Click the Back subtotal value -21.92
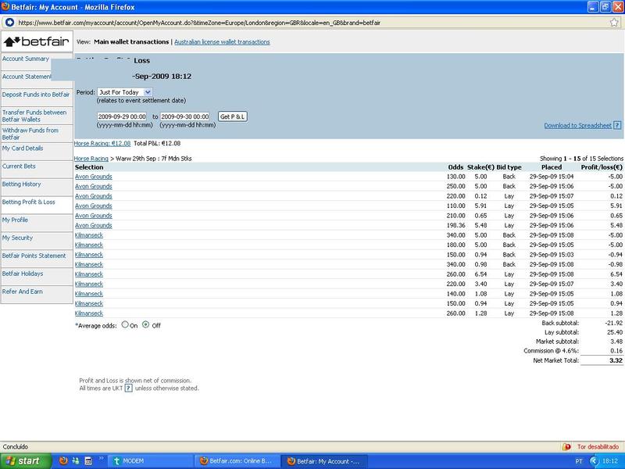 pos(614,323)
